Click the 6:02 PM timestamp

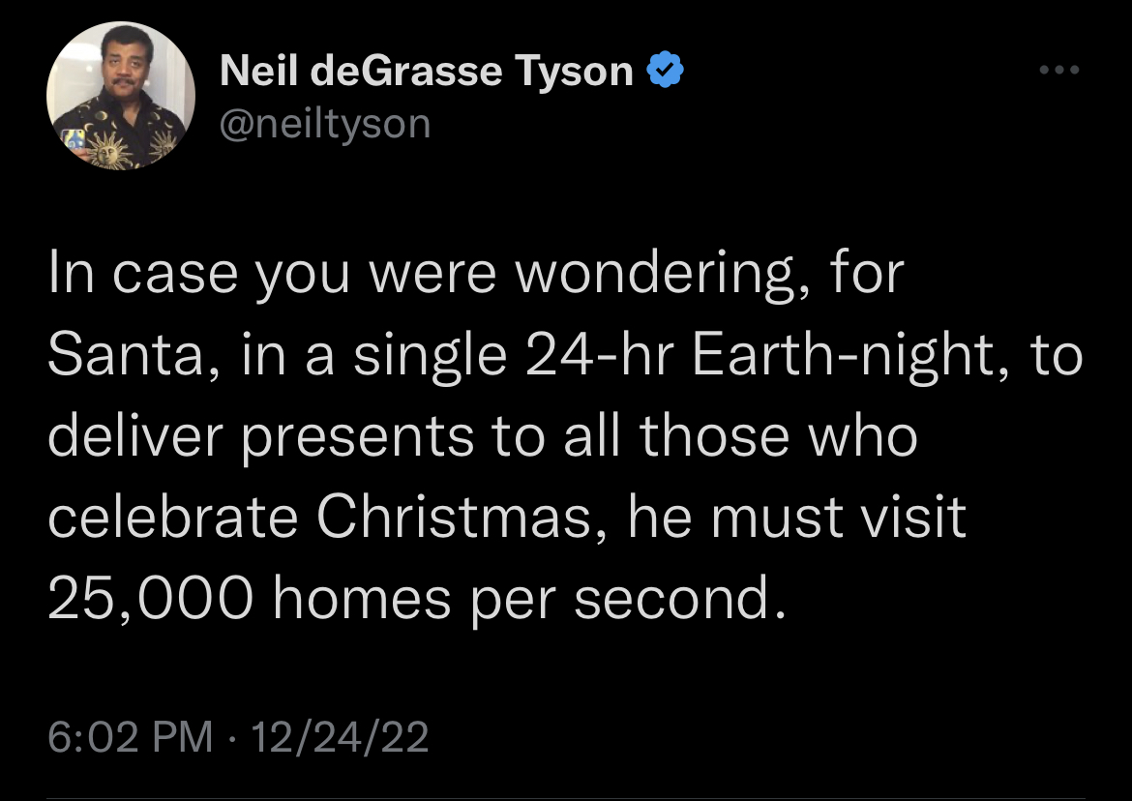tap(130, 737)
